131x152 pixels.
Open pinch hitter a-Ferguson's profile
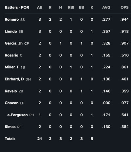[17, 115]
